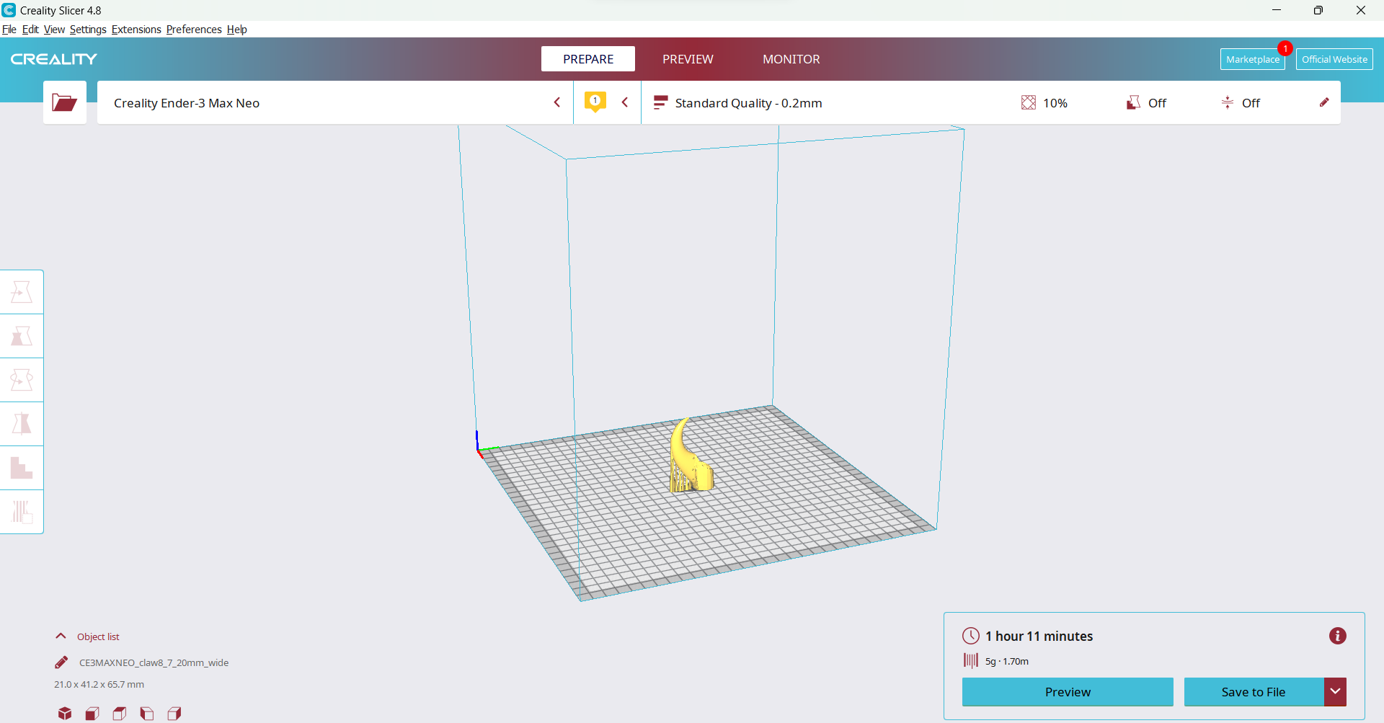Screen dimensions: 1384x723
Task: Switch to the 3D view cube icon
Action: coord(65,714)
